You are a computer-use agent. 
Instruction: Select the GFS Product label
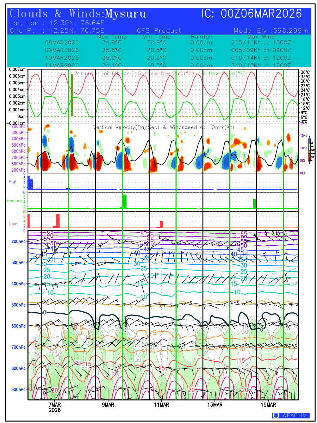[159, 31]
